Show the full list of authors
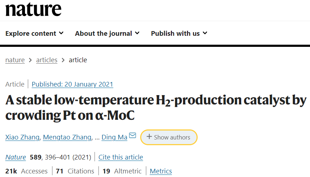Viewport: 310px width, 177px height. [169, 137]
